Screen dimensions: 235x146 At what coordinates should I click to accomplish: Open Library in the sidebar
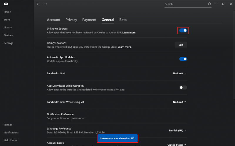click(8, 28)
